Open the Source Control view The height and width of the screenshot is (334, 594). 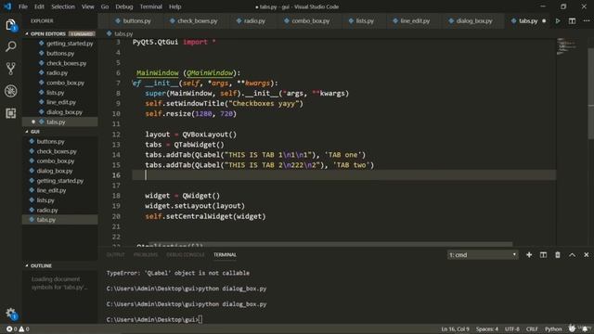(10, 69)
